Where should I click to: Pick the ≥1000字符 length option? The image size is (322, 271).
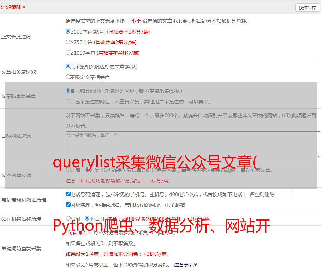click(68, 53)
